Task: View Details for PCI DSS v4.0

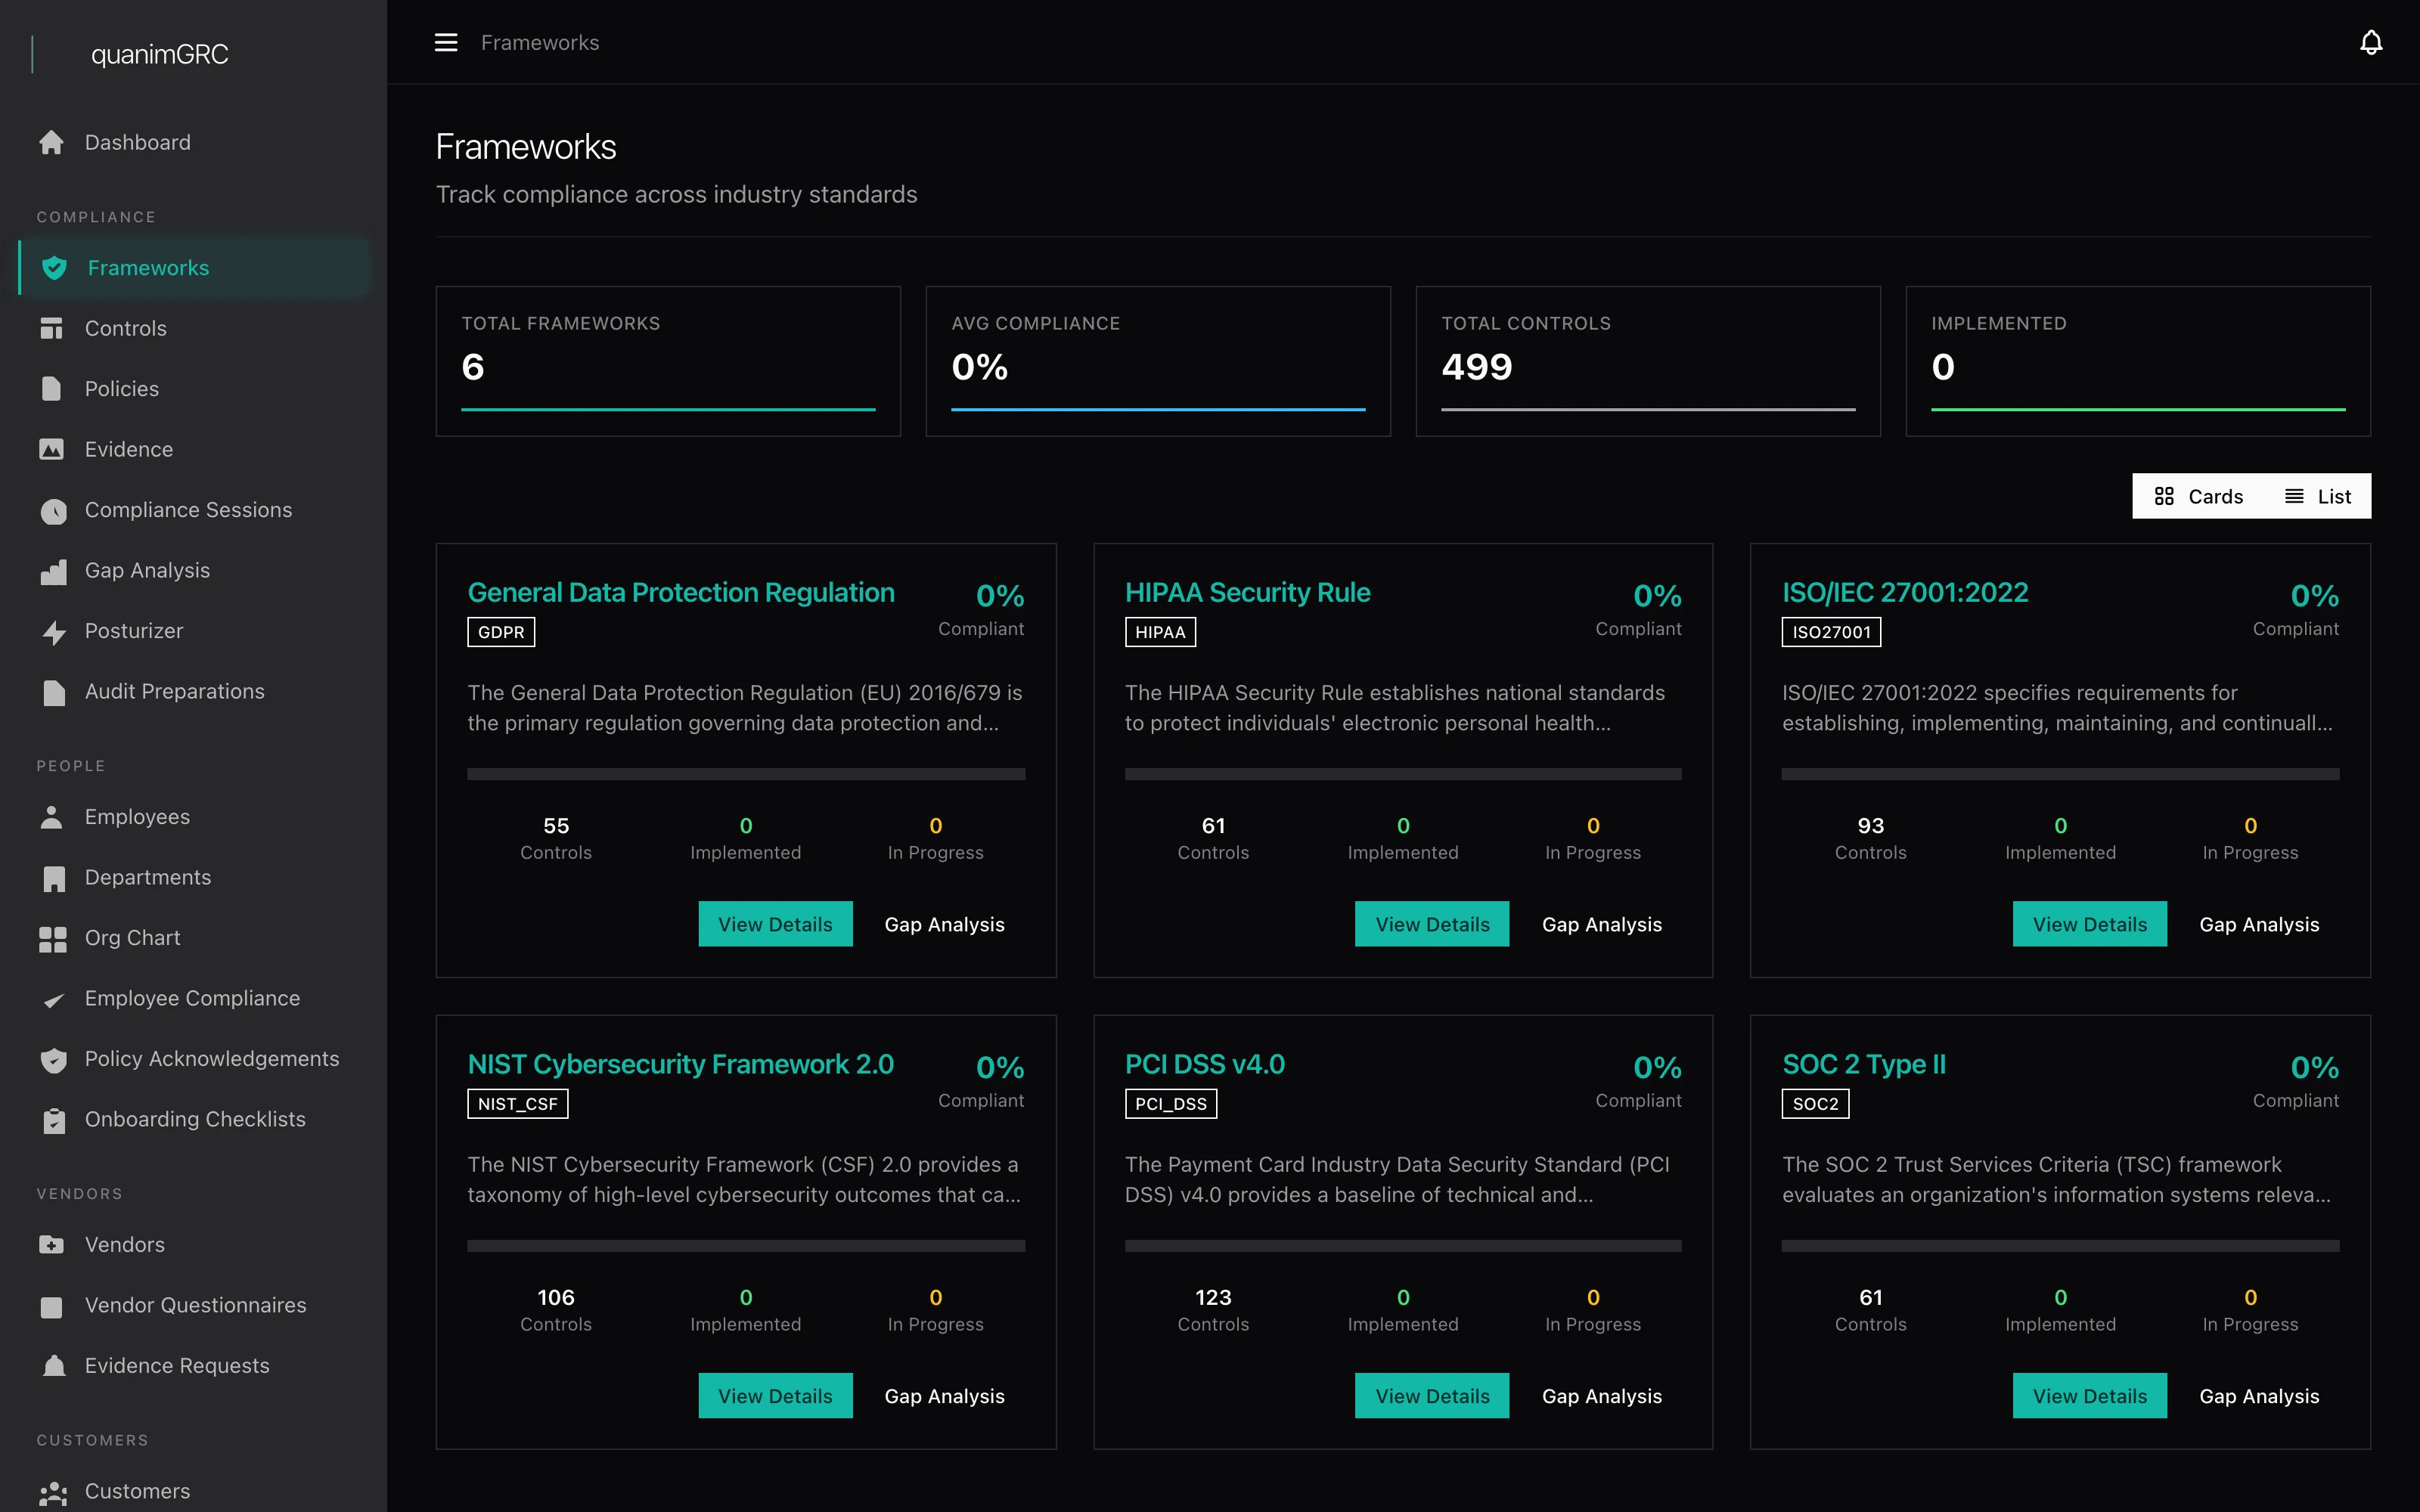Action: coord(1432,1396)
